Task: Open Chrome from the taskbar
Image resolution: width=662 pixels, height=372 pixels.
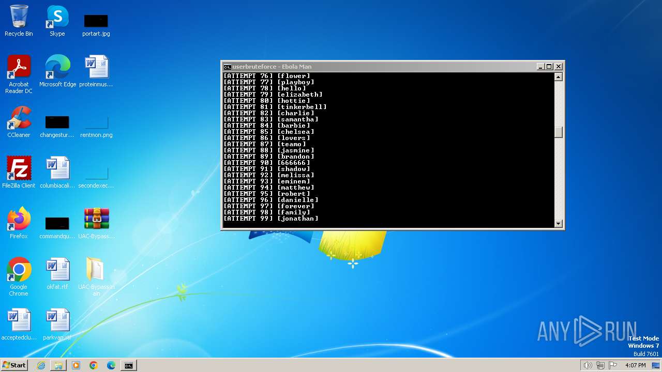Action: coord(94,365)
